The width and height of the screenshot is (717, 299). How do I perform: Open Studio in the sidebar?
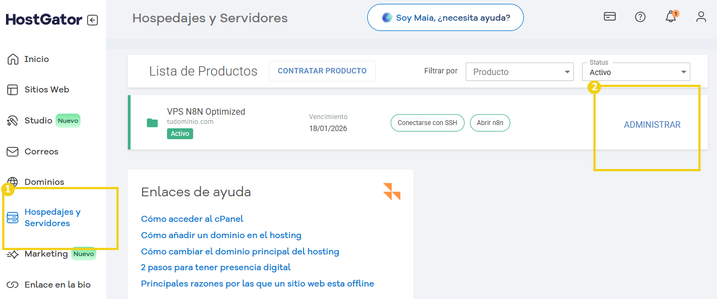click(x=38, y=121)
